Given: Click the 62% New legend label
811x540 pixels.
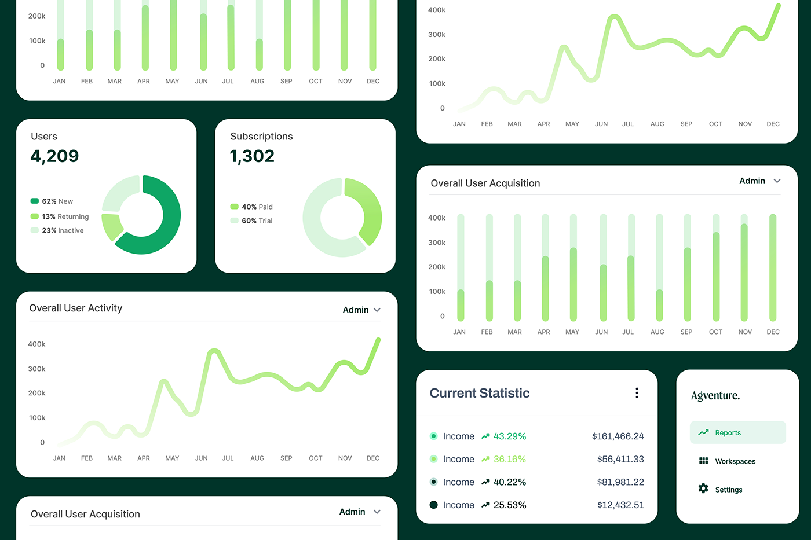Looking at the screenshot, I should 57,201.
